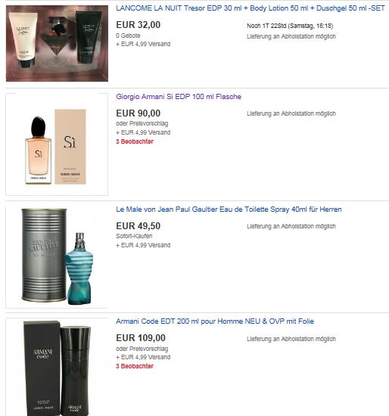Click '3 Beobachter' under the Armani Code listing

pyautogui.click(x=135, y=366)
